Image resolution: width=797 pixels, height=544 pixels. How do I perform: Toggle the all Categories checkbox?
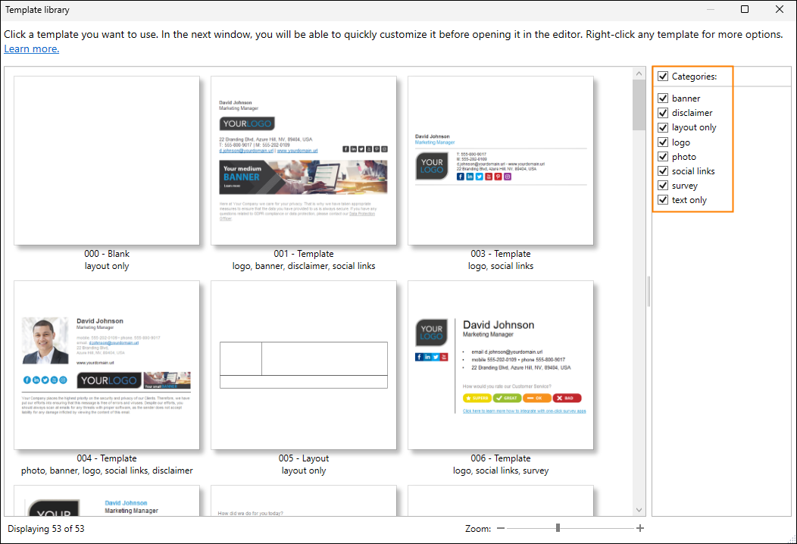(663, 77)
